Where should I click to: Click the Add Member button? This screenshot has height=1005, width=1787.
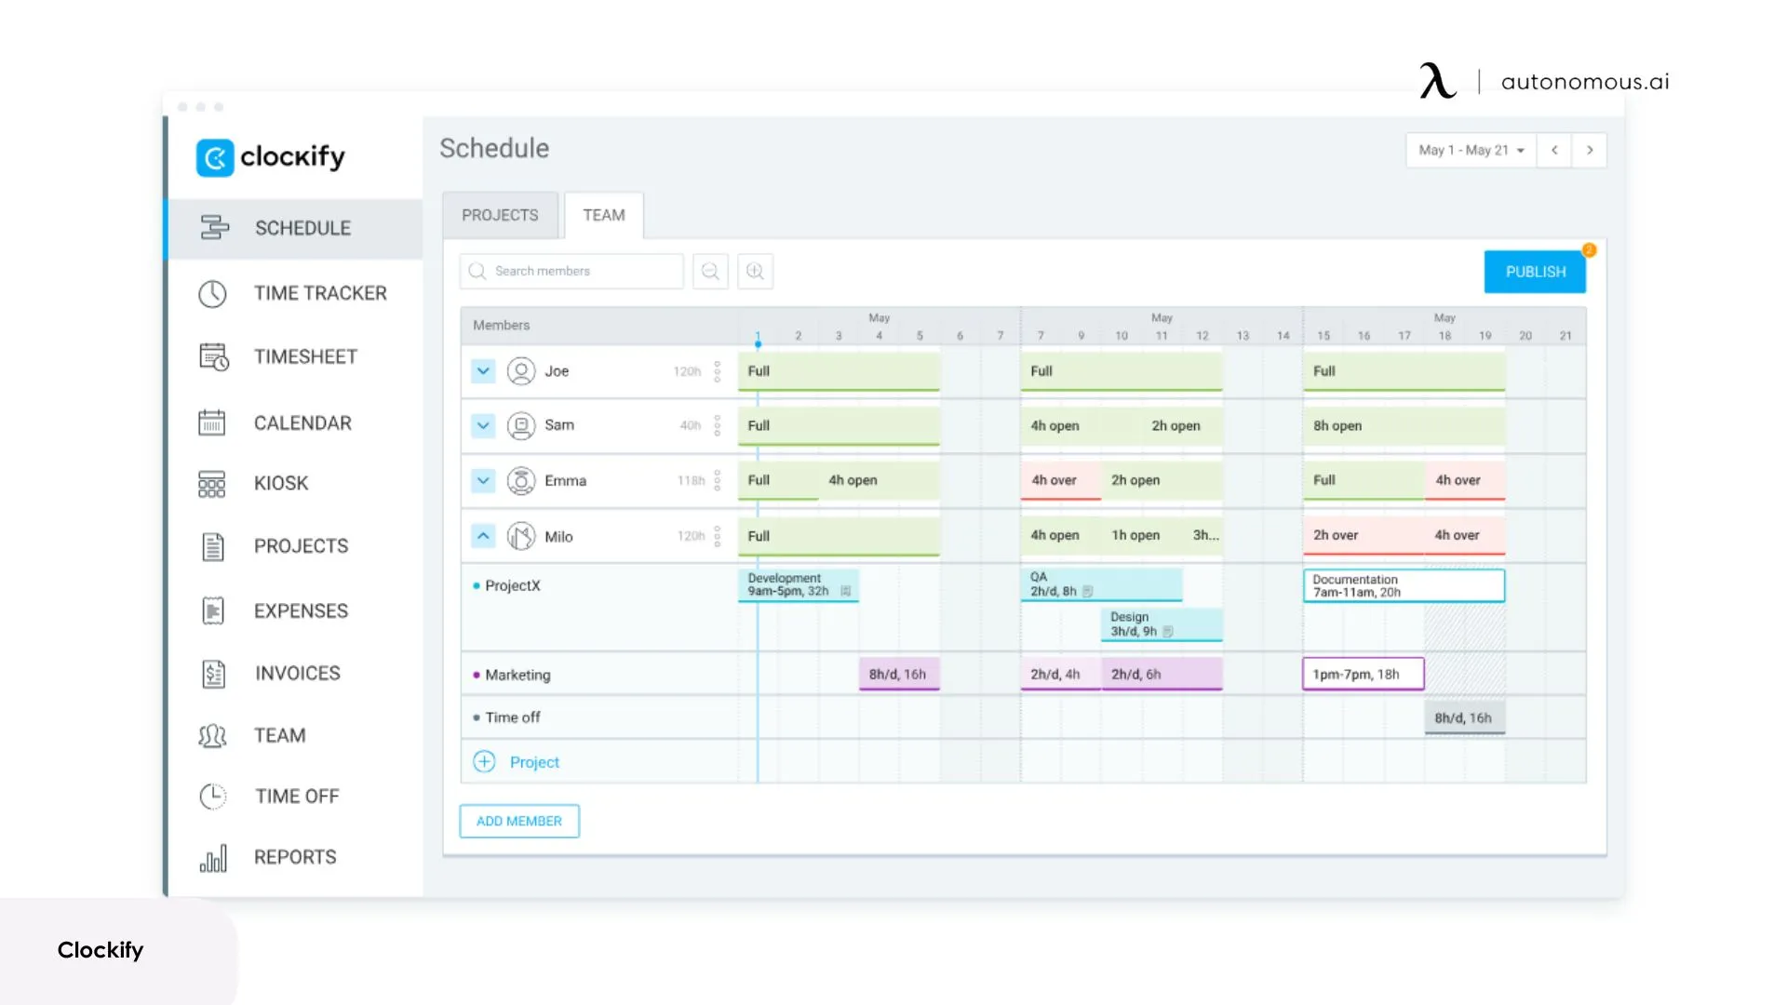click(519, 822)
